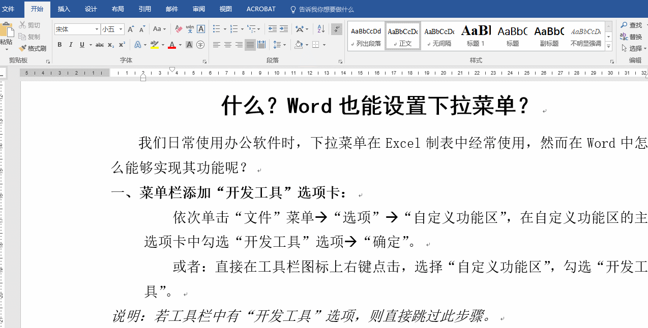
Task: Decrease paragraph indent
Action: click(273, 29)
